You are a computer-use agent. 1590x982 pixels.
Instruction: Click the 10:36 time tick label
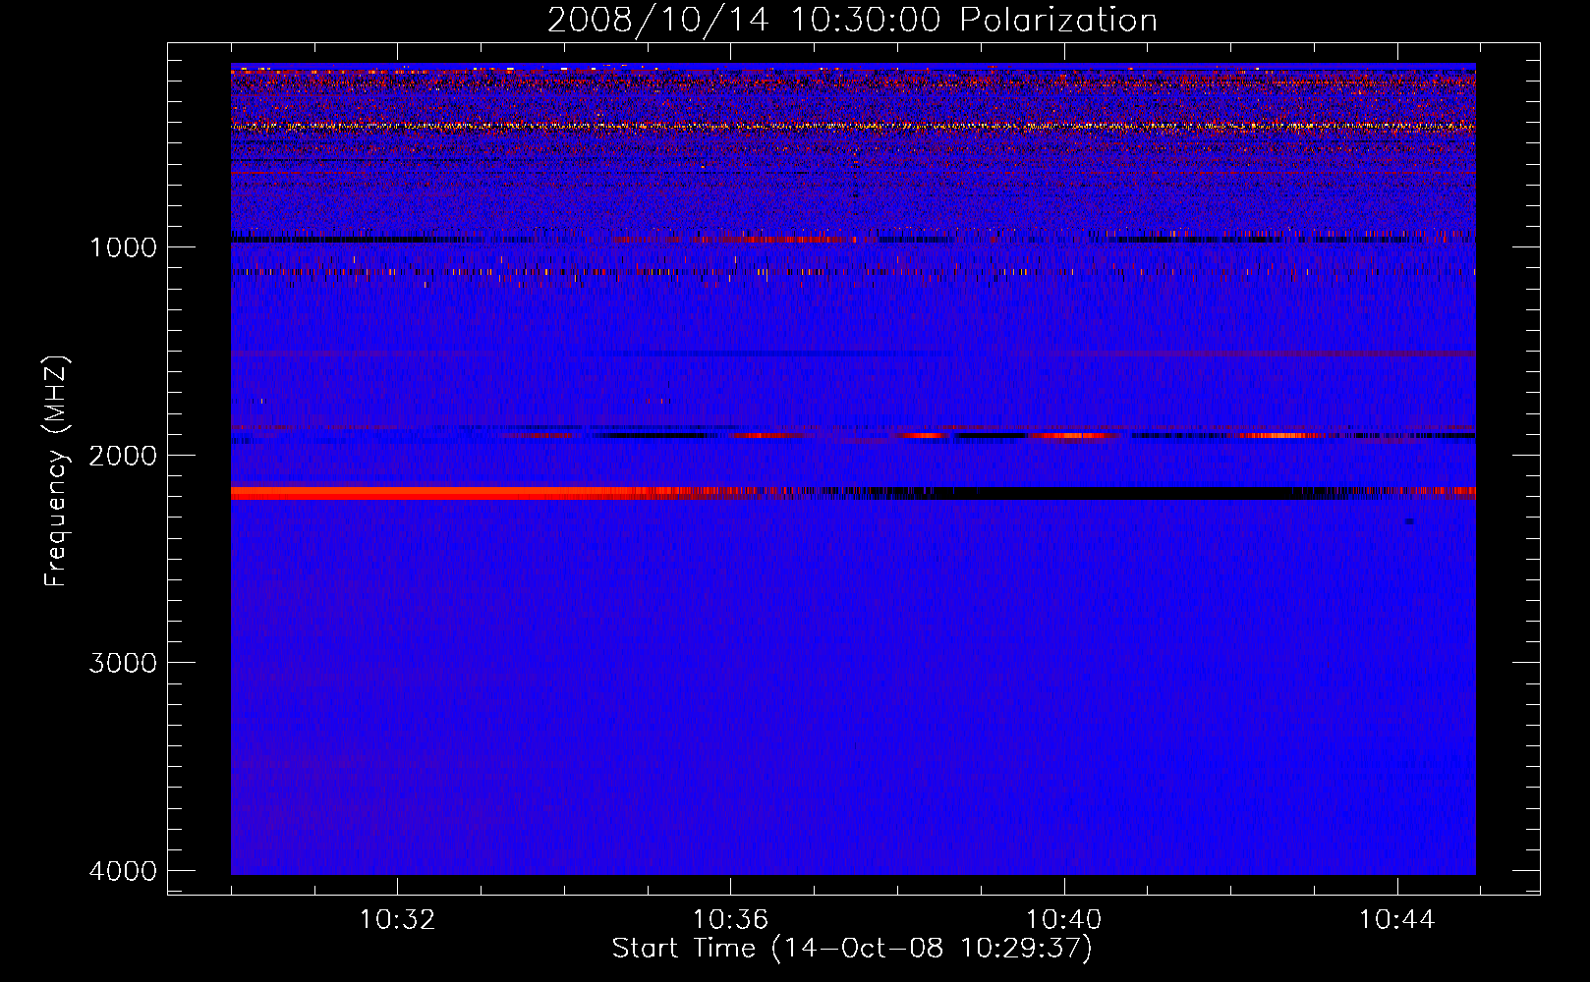[730, 920]
